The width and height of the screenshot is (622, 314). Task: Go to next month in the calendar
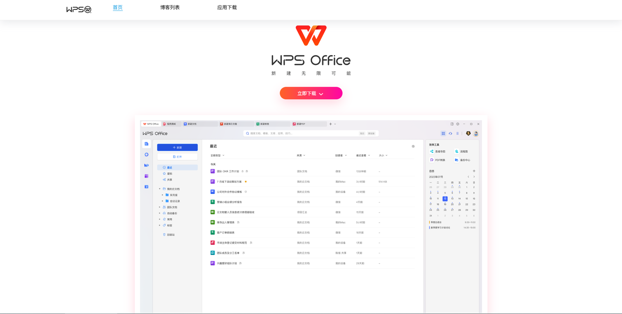474,177
